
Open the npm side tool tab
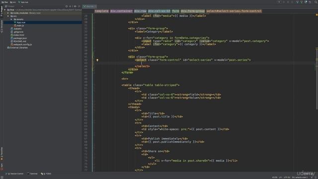2,167
